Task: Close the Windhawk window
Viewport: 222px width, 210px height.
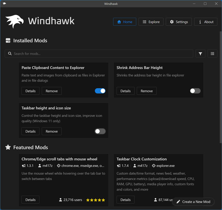Action: click(x=216, y=4)
